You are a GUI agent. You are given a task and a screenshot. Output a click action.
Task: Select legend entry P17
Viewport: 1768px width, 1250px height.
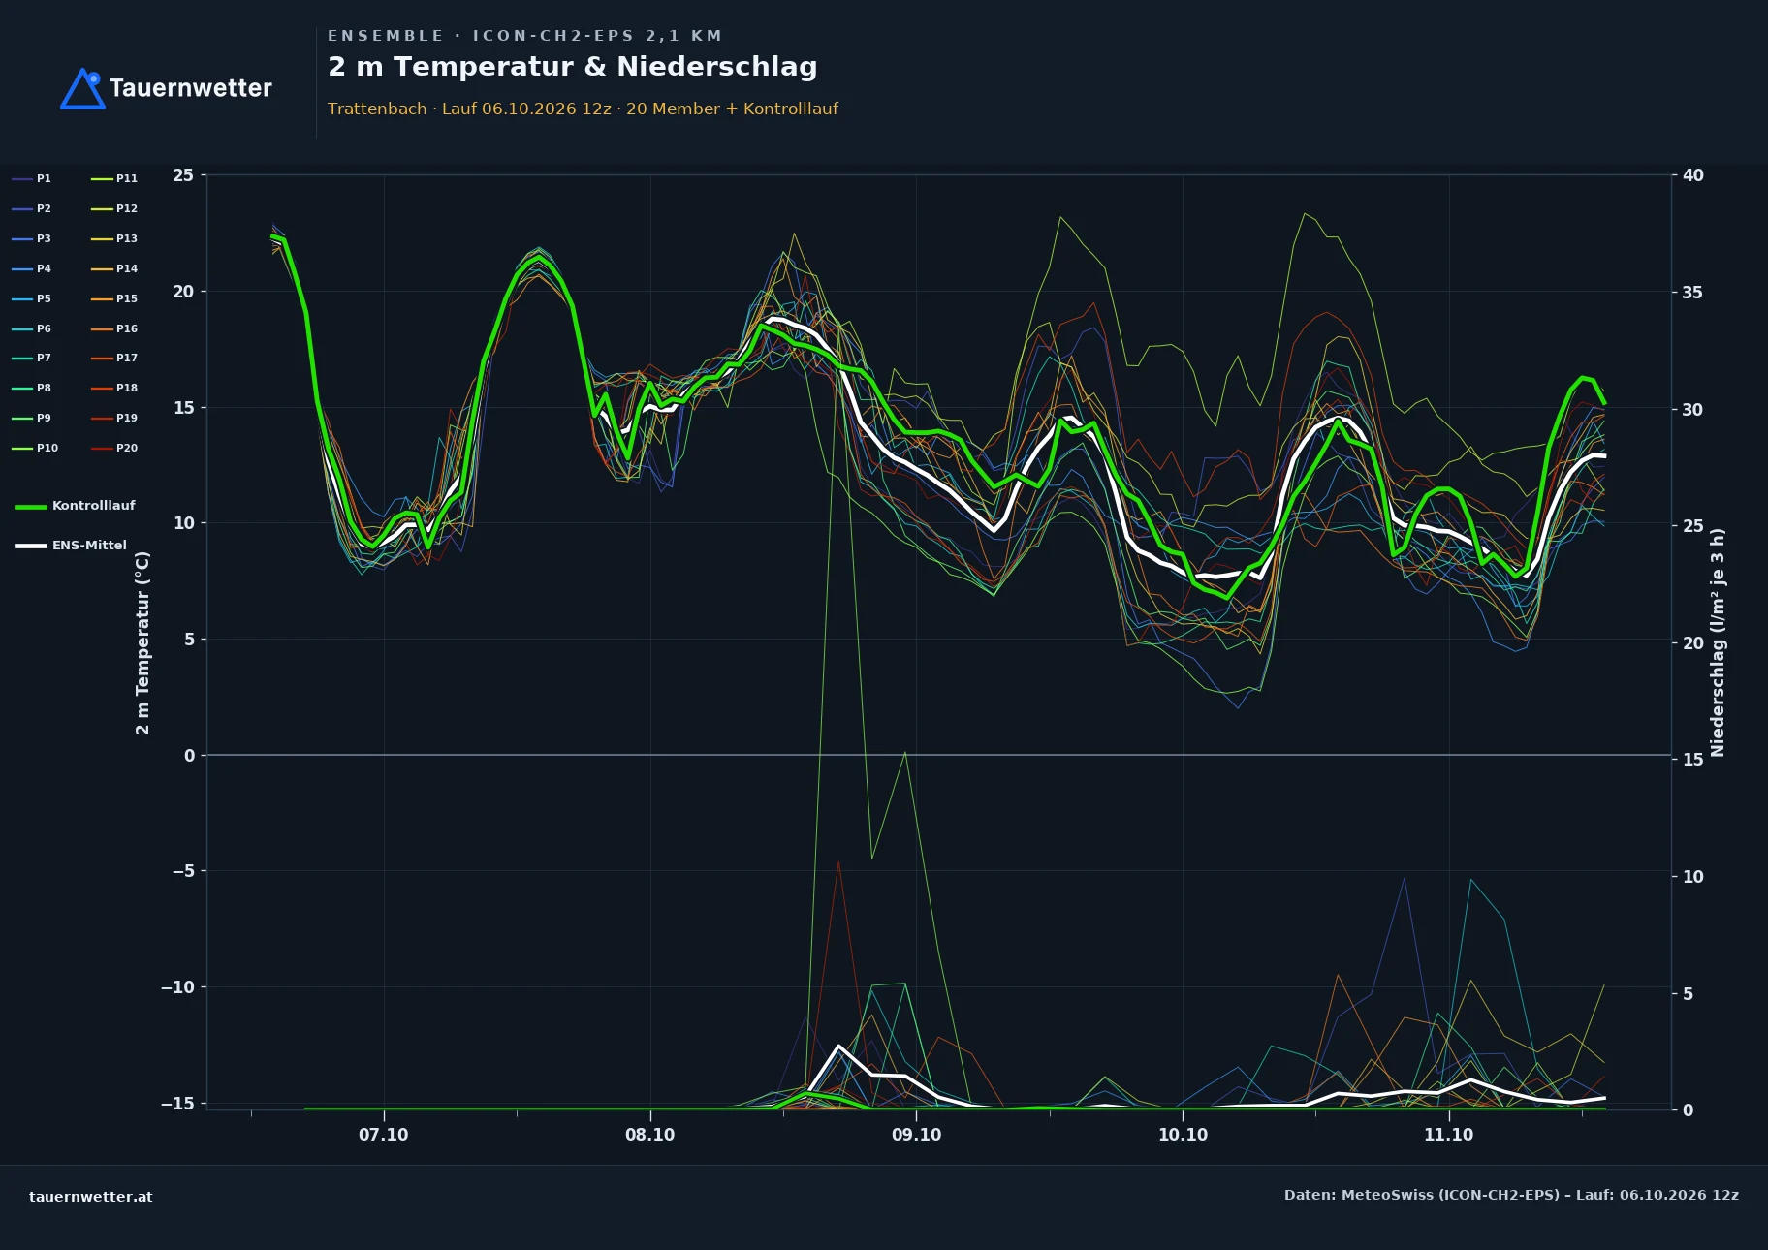click(x=114, y=358)
